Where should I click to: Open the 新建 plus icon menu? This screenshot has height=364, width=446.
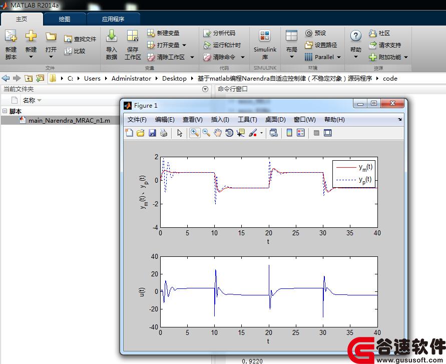point(31,45)
